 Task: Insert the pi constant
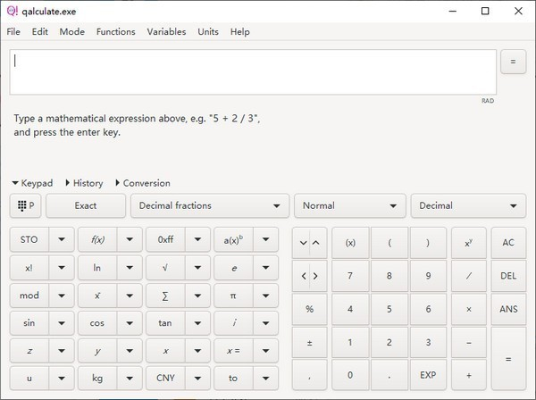click(x=233, y=296)
